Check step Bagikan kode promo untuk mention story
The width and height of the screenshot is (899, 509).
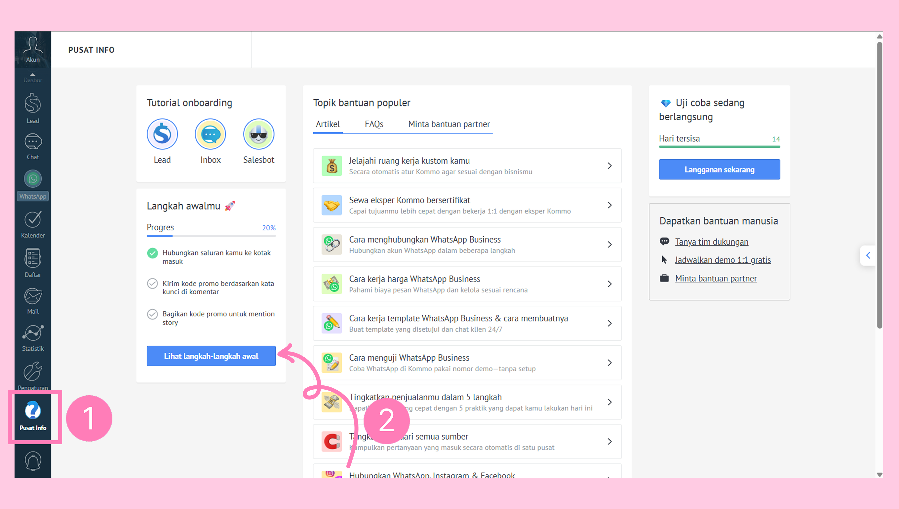coord(152,314)
